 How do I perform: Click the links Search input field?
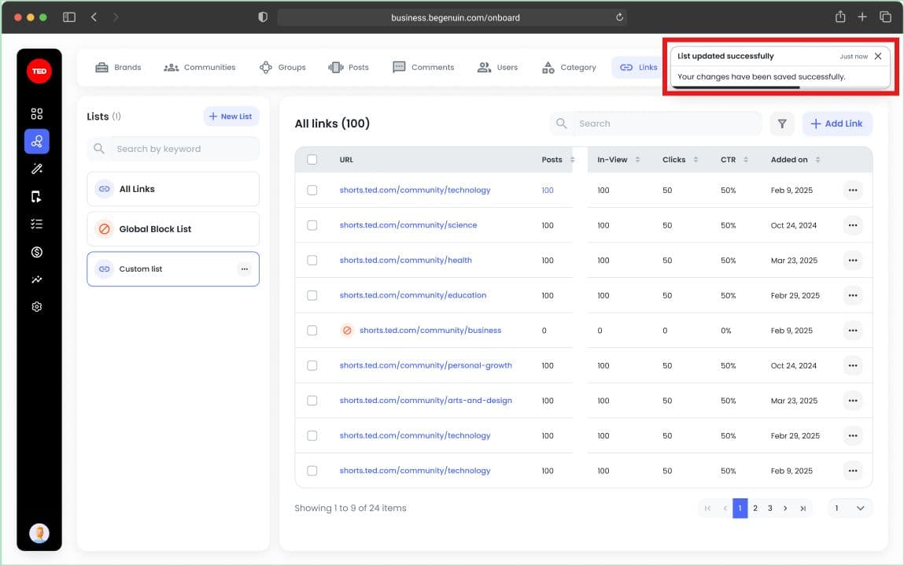pos(655,124)
